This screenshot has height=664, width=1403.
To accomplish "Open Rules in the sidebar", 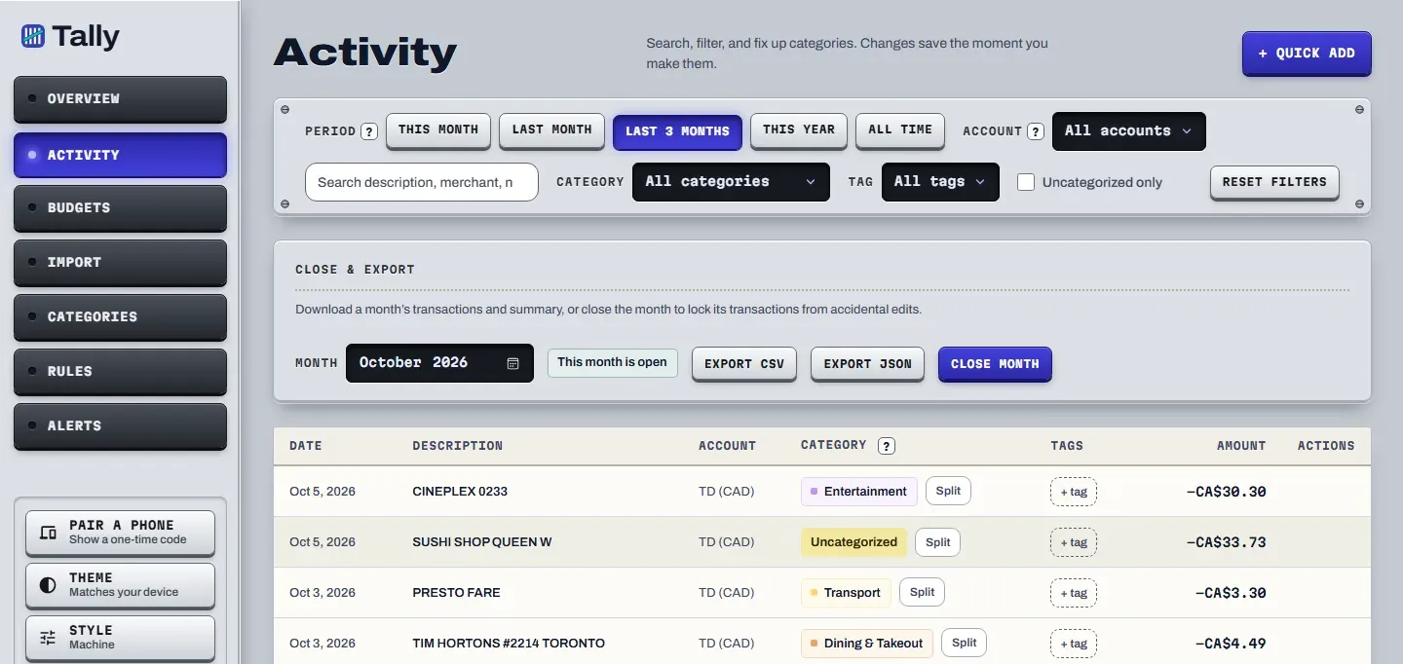I will (x=120, y=372).
